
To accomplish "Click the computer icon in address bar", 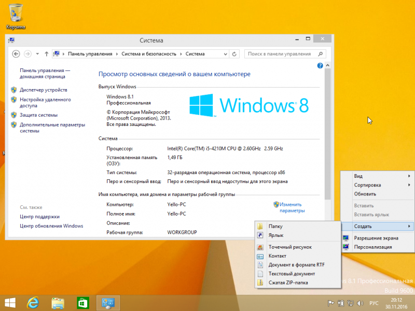I will [x=56, y=54].
